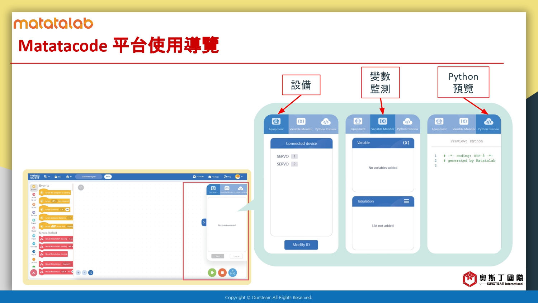Click the 'Connected device' header
This screenshot has width=538, height=303.
[x=301, y=143]
